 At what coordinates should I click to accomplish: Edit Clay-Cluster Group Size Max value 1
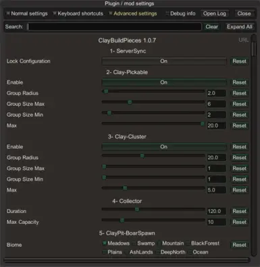tap(216, 169)
